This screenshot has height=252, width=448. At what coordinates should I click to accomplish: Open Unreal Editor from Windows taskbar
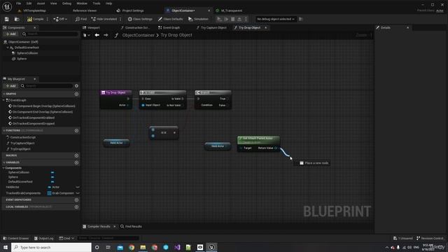[211, 247]
